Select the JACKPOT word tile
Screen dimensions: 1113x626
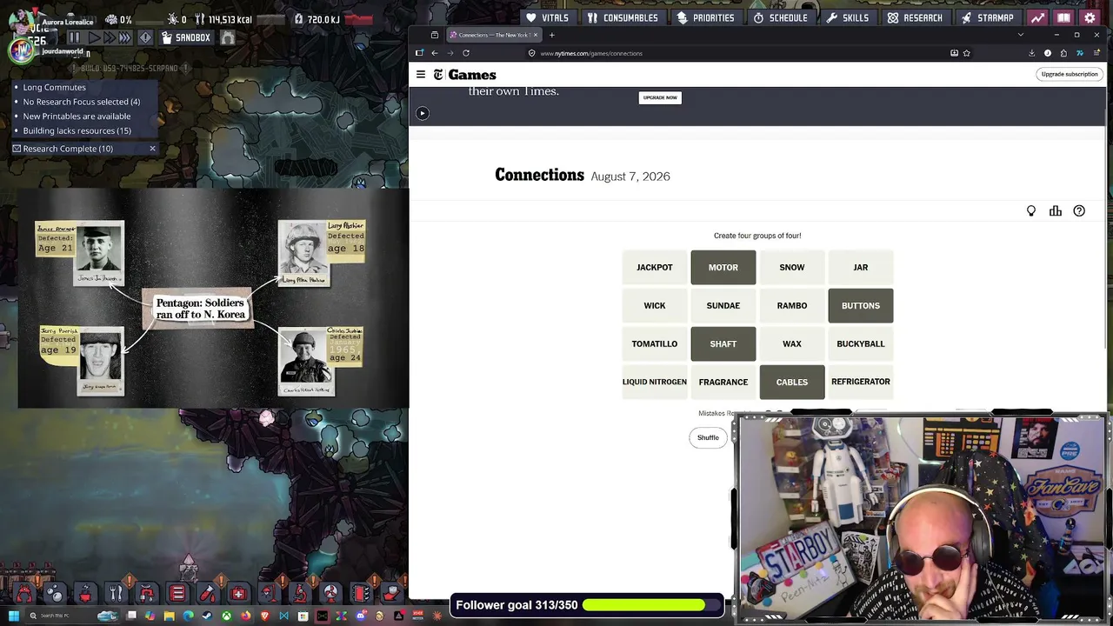(655, 268)
